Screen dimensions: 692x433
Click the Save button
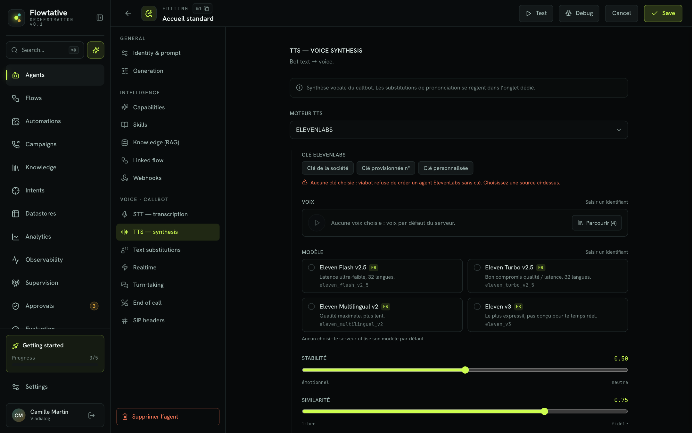pyautogui.click(x=663, y=13)
